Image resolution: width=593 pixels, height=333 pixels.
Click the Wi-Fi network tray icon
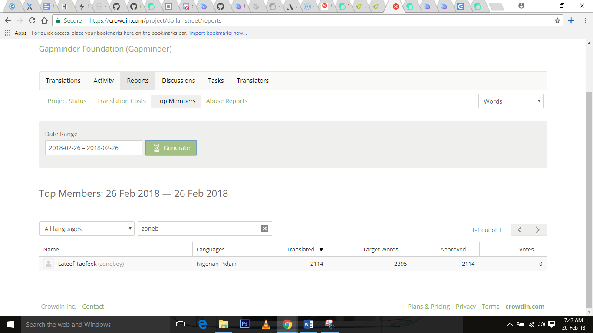pos(531,324)
